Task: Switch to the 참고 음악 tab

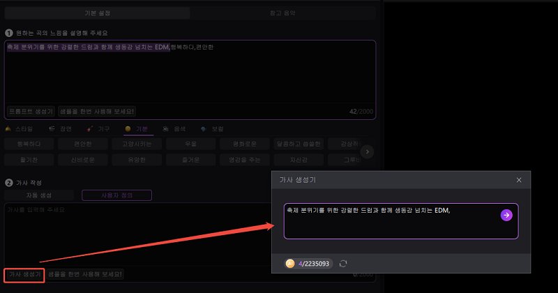Action: [x=282, y=13]
